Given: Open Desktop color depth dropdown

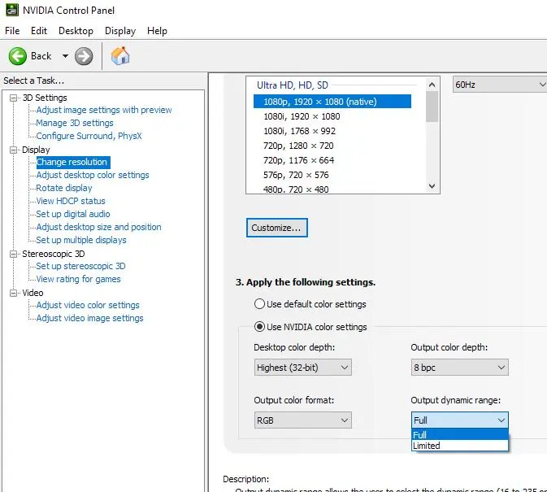Looking at the screenshot, I should tap(303, 368).
